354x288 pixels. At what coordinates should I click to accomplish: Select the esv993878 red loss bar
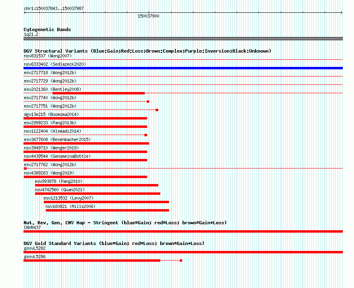pyautogui.click(x=97, y=185)
